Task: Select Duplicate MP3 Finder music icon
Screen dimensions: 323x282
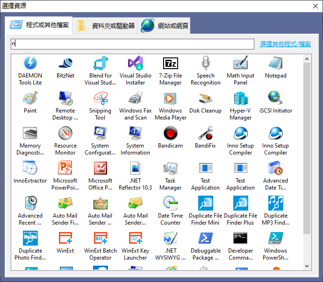Action: click(x=275, y=203)
